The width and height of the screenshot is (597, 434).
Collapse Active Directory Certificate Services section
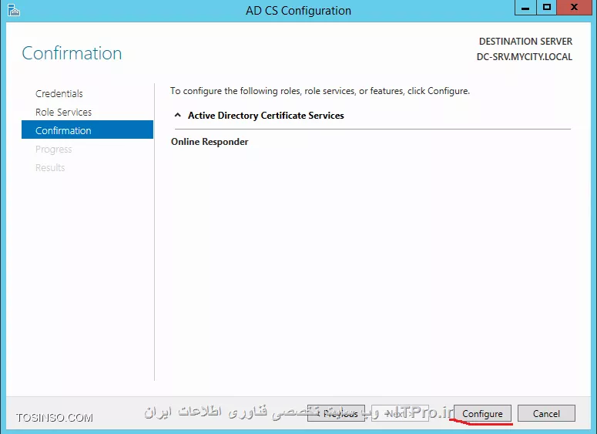click(177, 115)
